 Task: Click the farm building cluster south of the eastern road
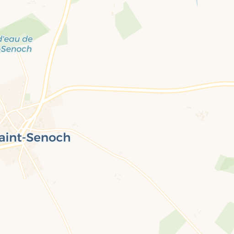tap(202, 116)
